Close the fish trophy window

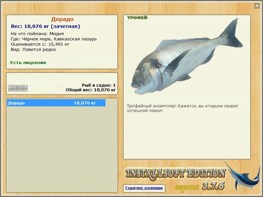(257, 6)
